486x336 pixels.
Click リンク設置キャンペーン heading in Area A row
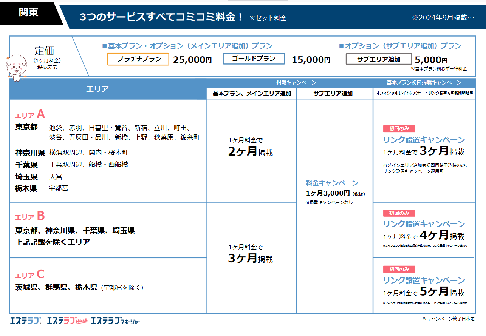click(x=424, y=140)
